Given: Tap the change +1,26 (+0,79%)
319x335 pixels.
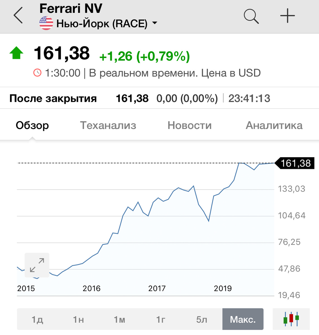Looking at the screenshot, I should pyautogui.click(x=145, y=56).
